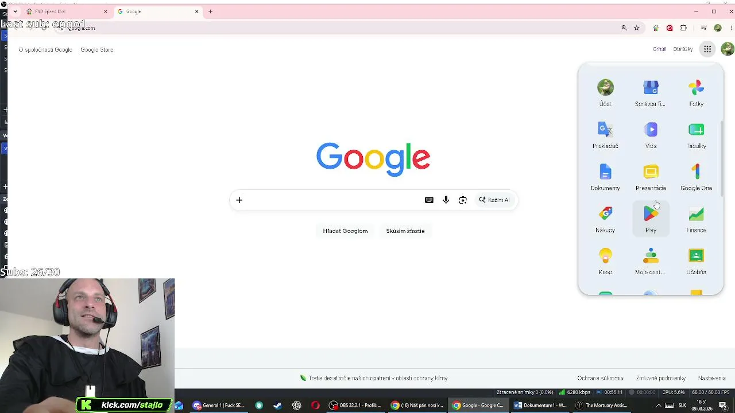Show hidden system tray icons

(x=658, y=406)
